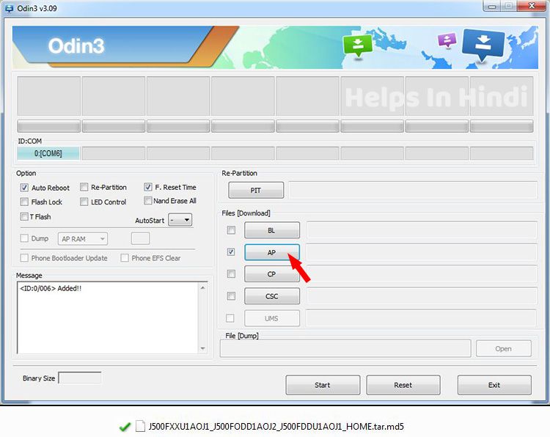Viewport: 550px width, 437px height.
Task: Open the AP file chooser button
Action: pyautogui.click(x=272, y=252)
